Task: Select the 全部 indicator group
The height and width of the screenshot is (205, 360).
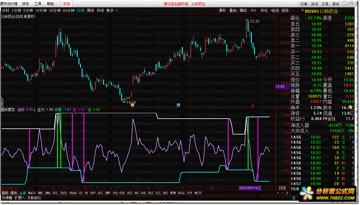Action: point(23,193)
